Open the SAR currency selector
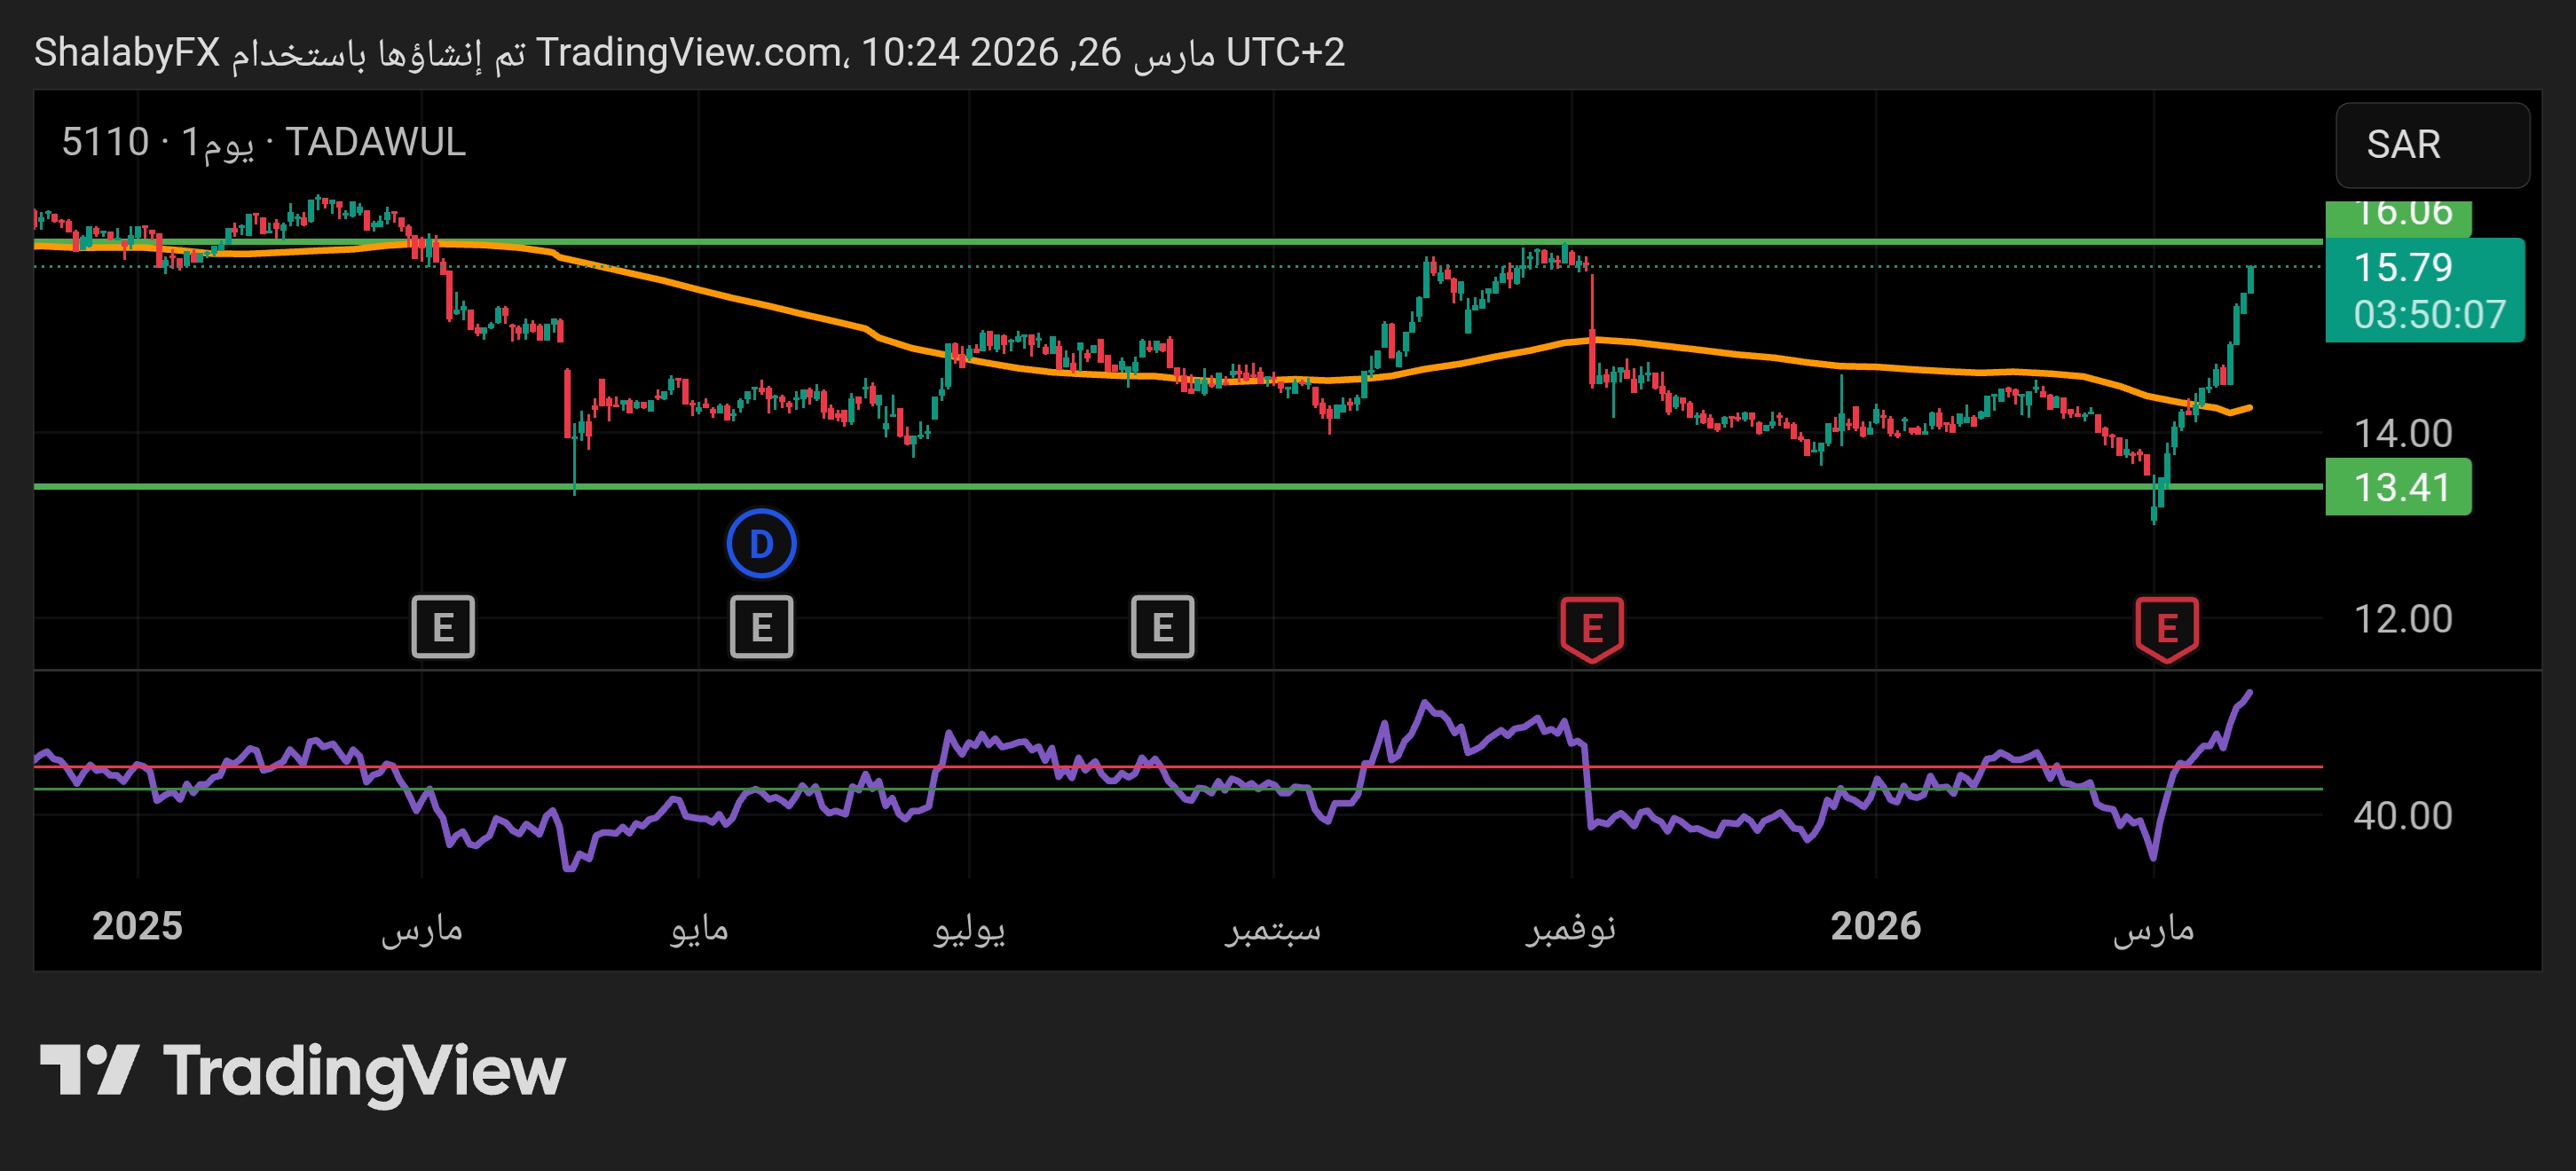 [2431, 145]
